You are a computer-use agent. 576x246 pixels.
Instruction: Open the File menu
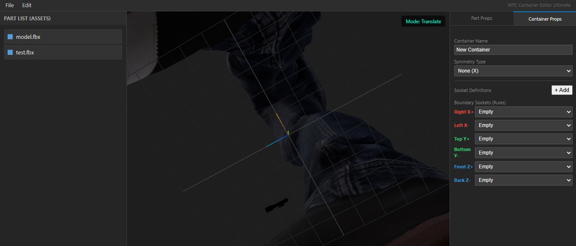click(10, 6)
